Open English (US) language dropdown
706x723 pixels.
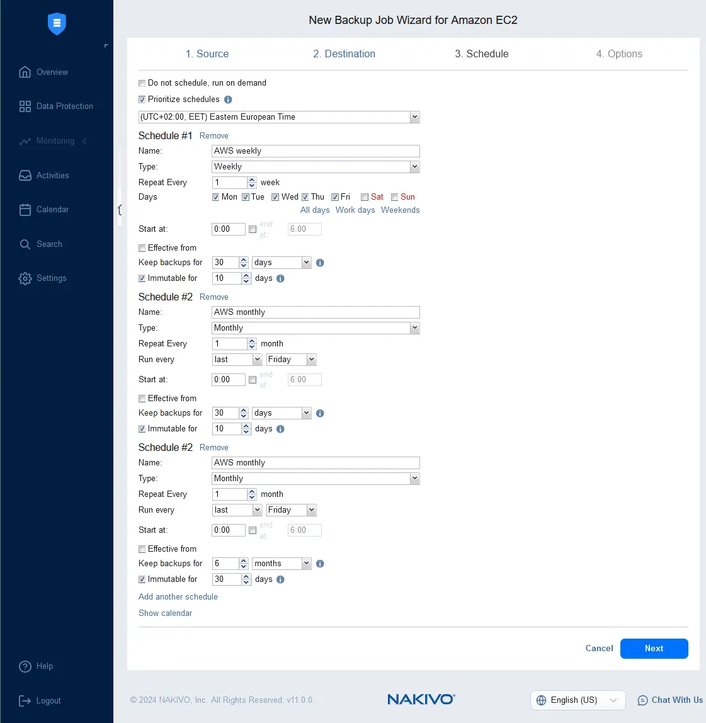[x=578, y=700]
